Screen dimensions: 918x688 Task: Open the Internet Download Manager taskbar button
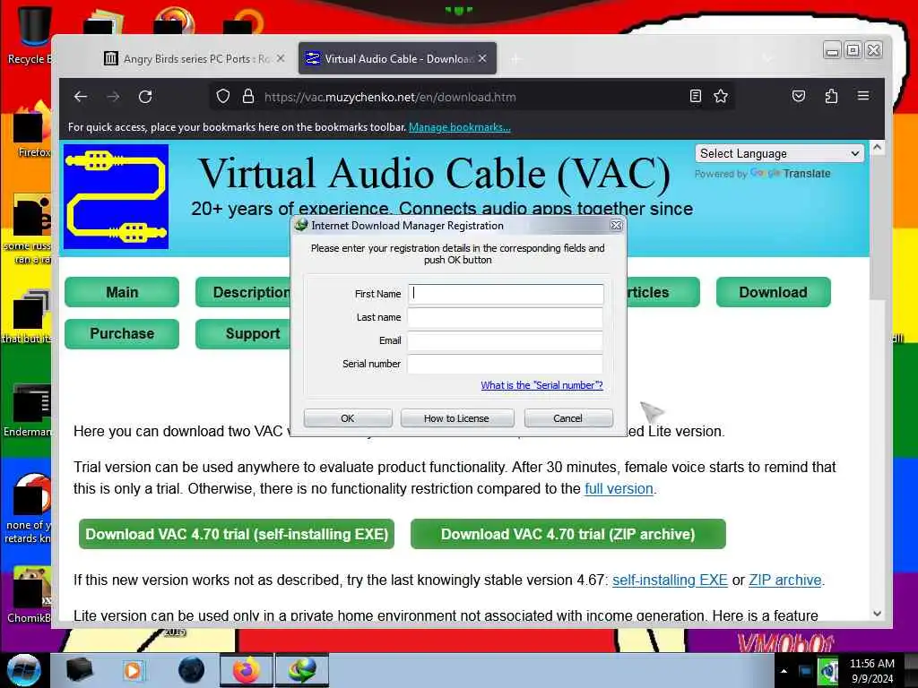[x=301, y=670]
